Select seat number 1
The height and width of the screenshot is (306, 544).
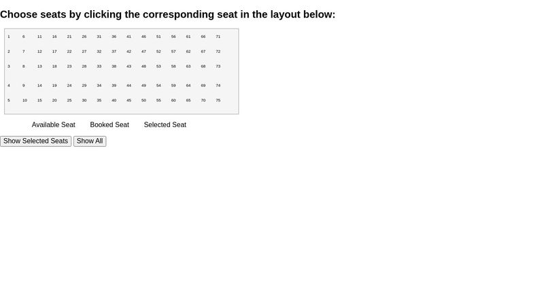pyautogui.click(x=9, y=37)
